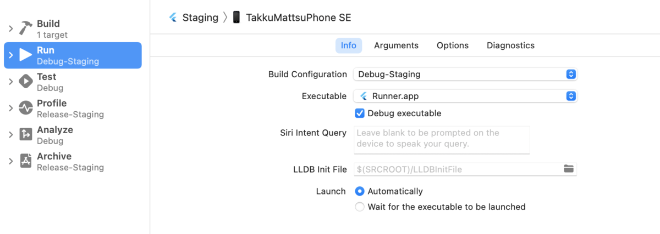Switch to the Diagnostics tab
This screenshot has height=234, width=660.
click(x=510, y=45)
